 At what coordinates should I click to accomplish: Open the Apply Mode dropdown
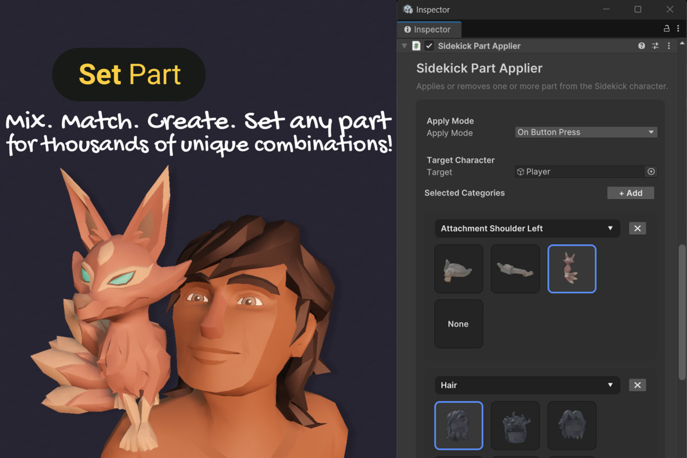click(x=586, y=132)
